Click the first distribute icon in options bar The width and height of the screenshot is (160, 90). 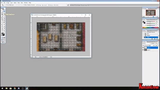click(49, 5)
